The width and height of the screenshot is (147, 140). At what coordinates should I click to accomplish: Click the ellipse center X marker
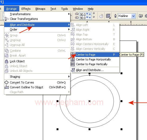pos(90,101)
